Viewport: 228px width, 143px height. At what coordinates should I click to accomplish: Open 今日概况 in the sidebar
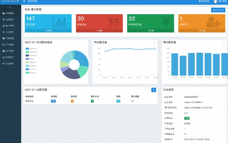coord(11,13)
